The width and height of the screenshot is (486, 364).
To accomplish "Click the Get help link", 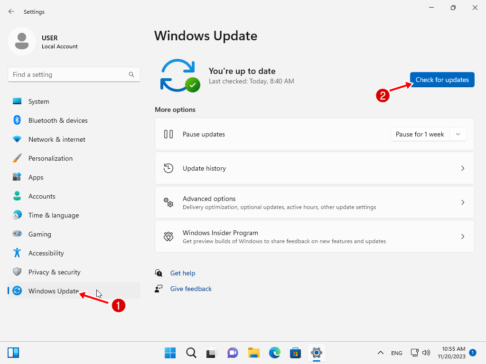I will pos(183,273).
